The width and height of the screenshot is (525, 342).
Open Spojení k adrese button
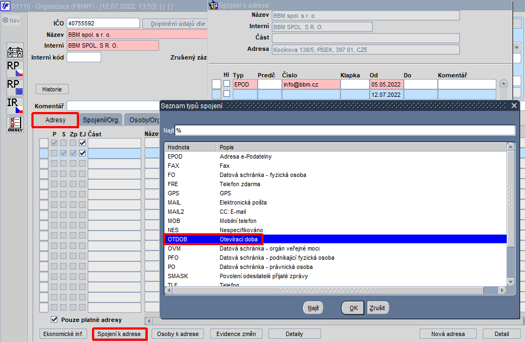[x=119, y=334]
